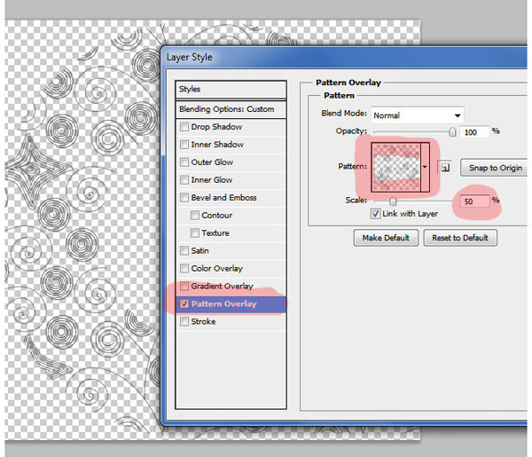Click the pattern preview swatch
Viewport: 532px width, 457px height.
396,167
